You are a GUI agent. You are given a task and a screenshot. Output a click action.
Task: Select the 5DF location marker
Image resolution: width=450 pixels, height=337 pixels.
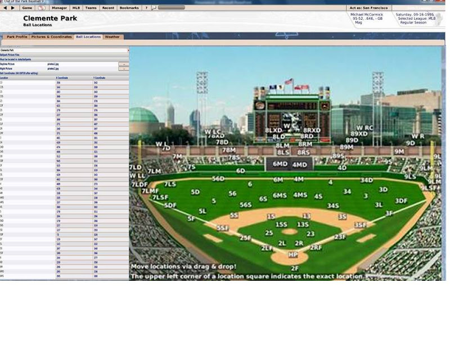point(170,205)
